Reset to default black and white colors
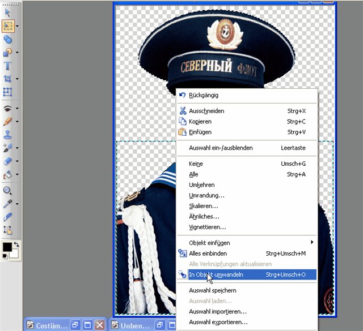 pos(5,256)
